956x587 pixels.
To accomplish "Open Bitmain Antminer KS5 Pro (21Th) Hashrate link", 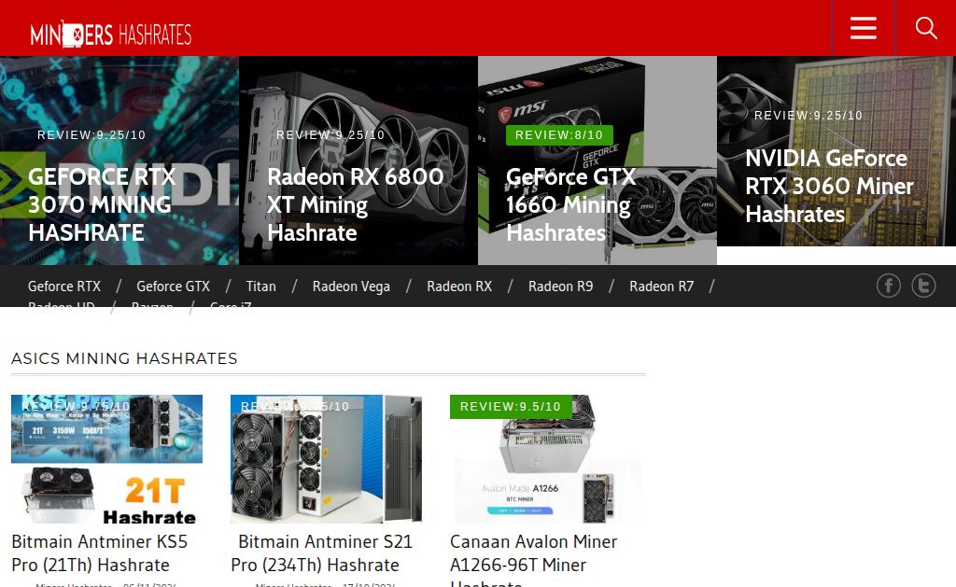I will click(x=99, y=552).
